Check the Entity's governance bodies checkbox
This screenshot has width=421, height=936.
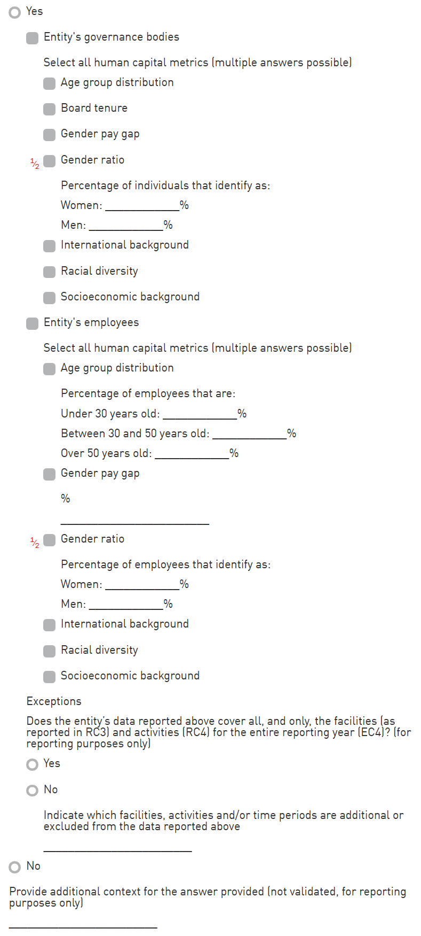coord(33,38)
